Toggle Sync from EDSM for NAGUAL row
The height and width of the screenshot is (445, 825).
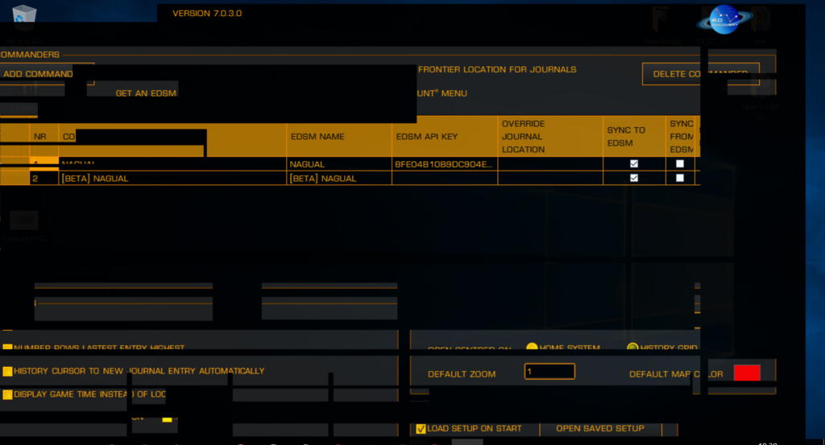pos(680,164)
